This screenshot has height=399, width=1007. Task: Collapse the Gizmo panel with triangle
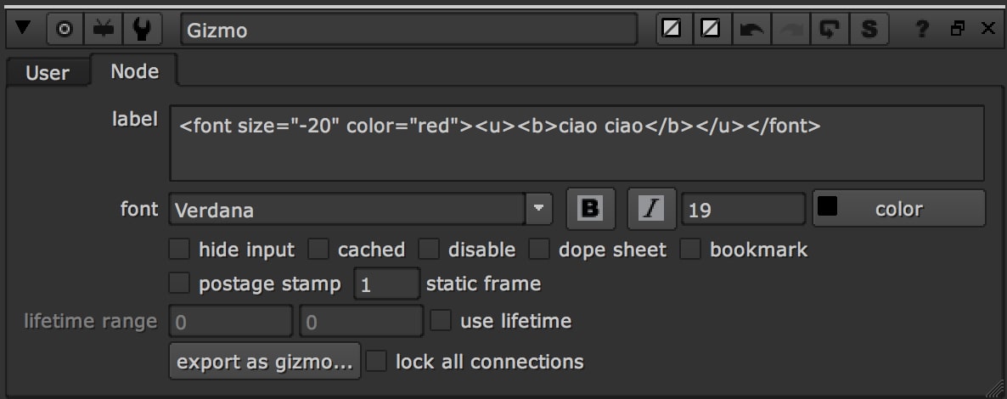tap(24, 30)
